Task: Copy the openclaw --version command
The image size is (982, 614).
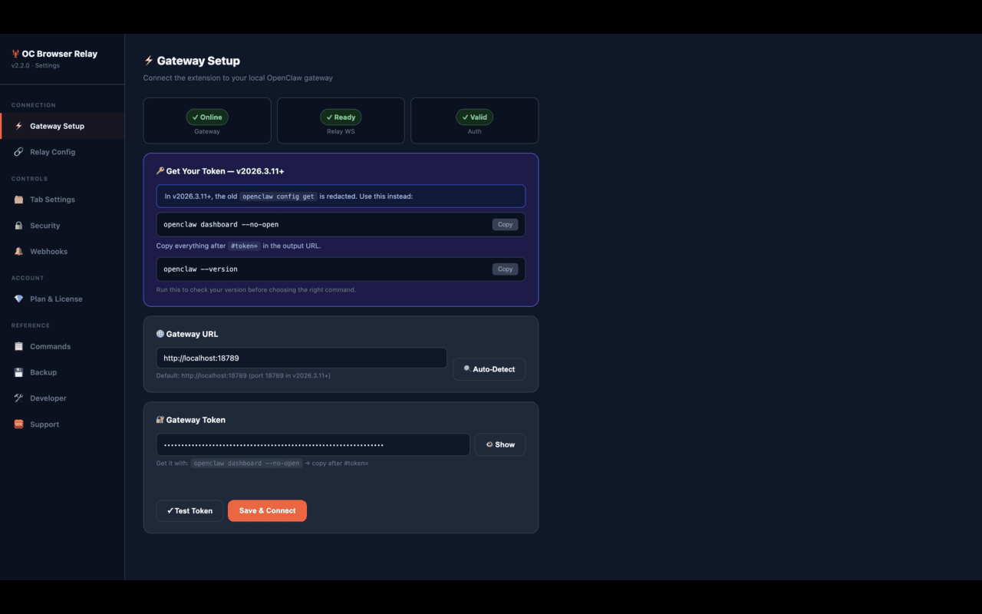Action: [505, 269]
